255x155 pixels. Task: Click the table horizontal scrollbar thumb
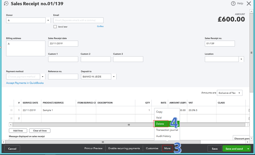129,125
